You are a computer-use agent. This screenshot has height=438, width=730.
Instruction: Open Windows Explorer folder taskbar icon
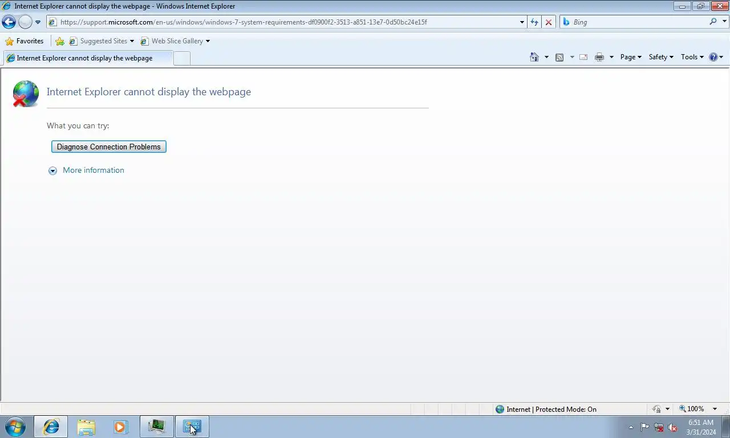click(86, 427)
